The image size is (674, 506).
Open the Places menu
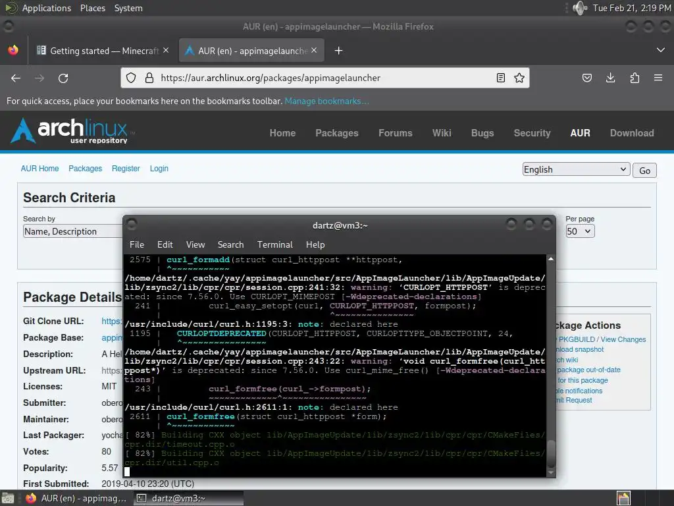[93, 8]
